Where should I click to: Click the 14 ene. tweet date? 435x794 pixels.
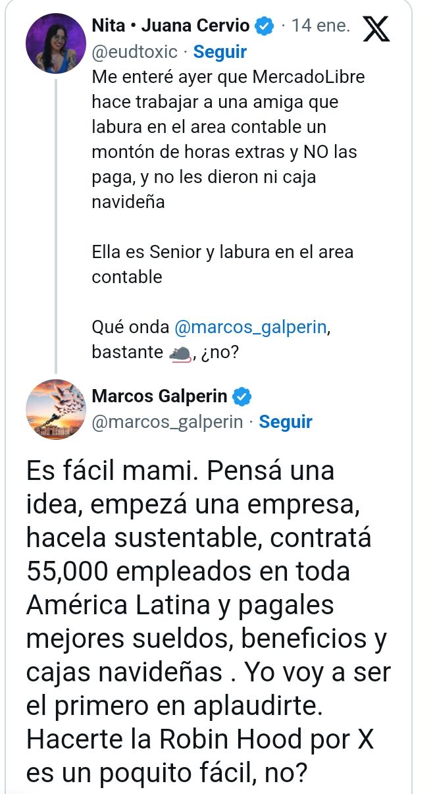320,26
